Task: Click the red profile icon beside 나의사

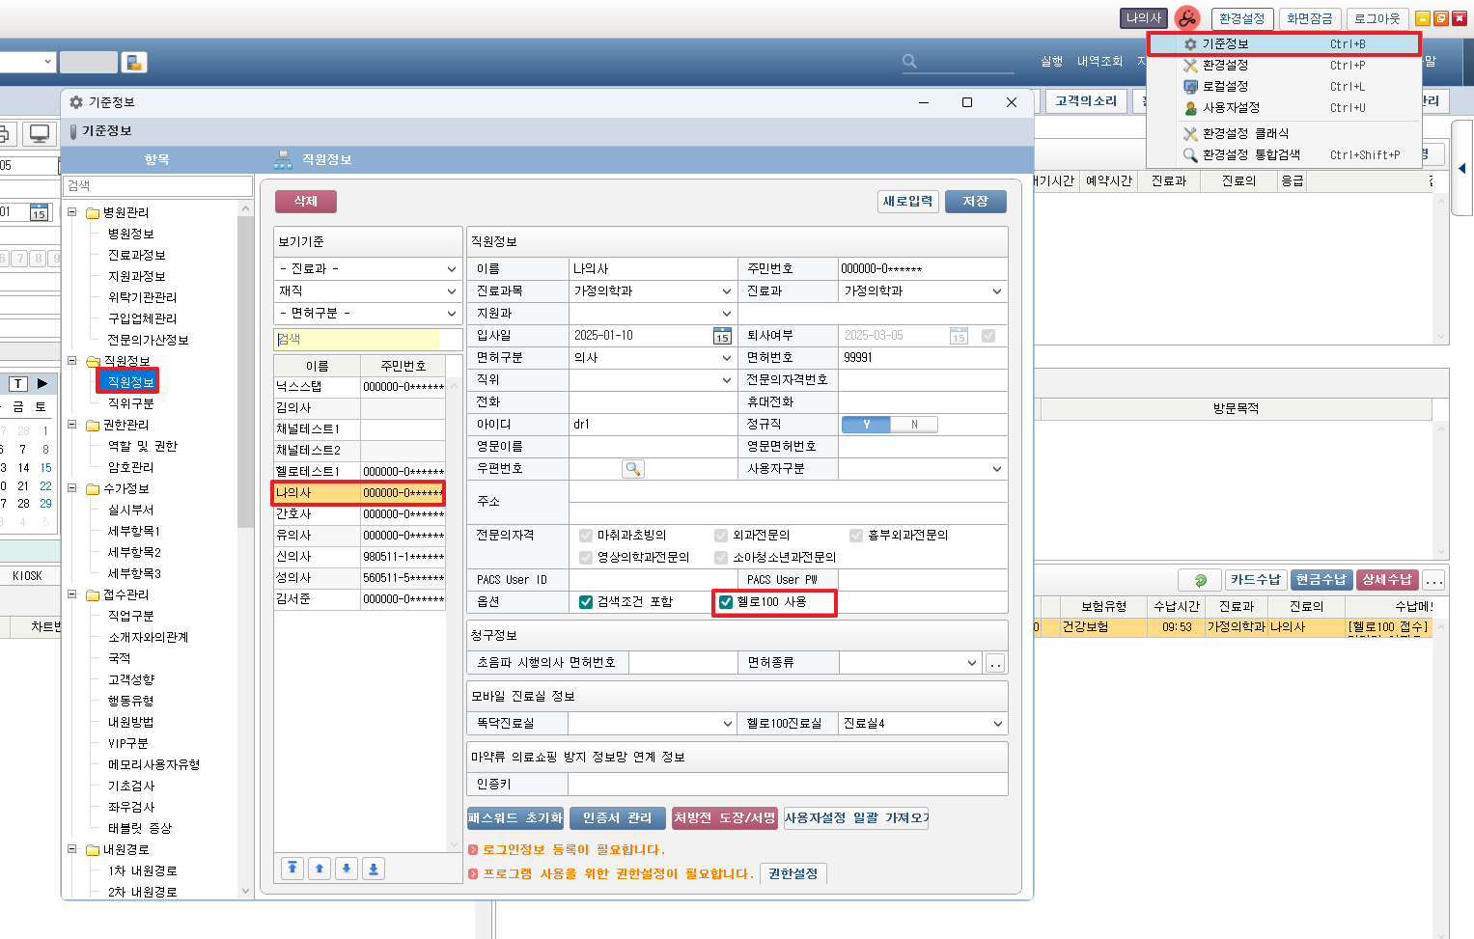Action: pos(1186,18)
